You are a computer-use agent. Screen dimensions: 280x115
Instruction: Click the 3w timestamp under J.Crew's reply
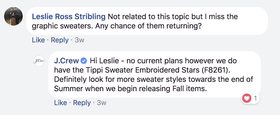coord(101,103)
